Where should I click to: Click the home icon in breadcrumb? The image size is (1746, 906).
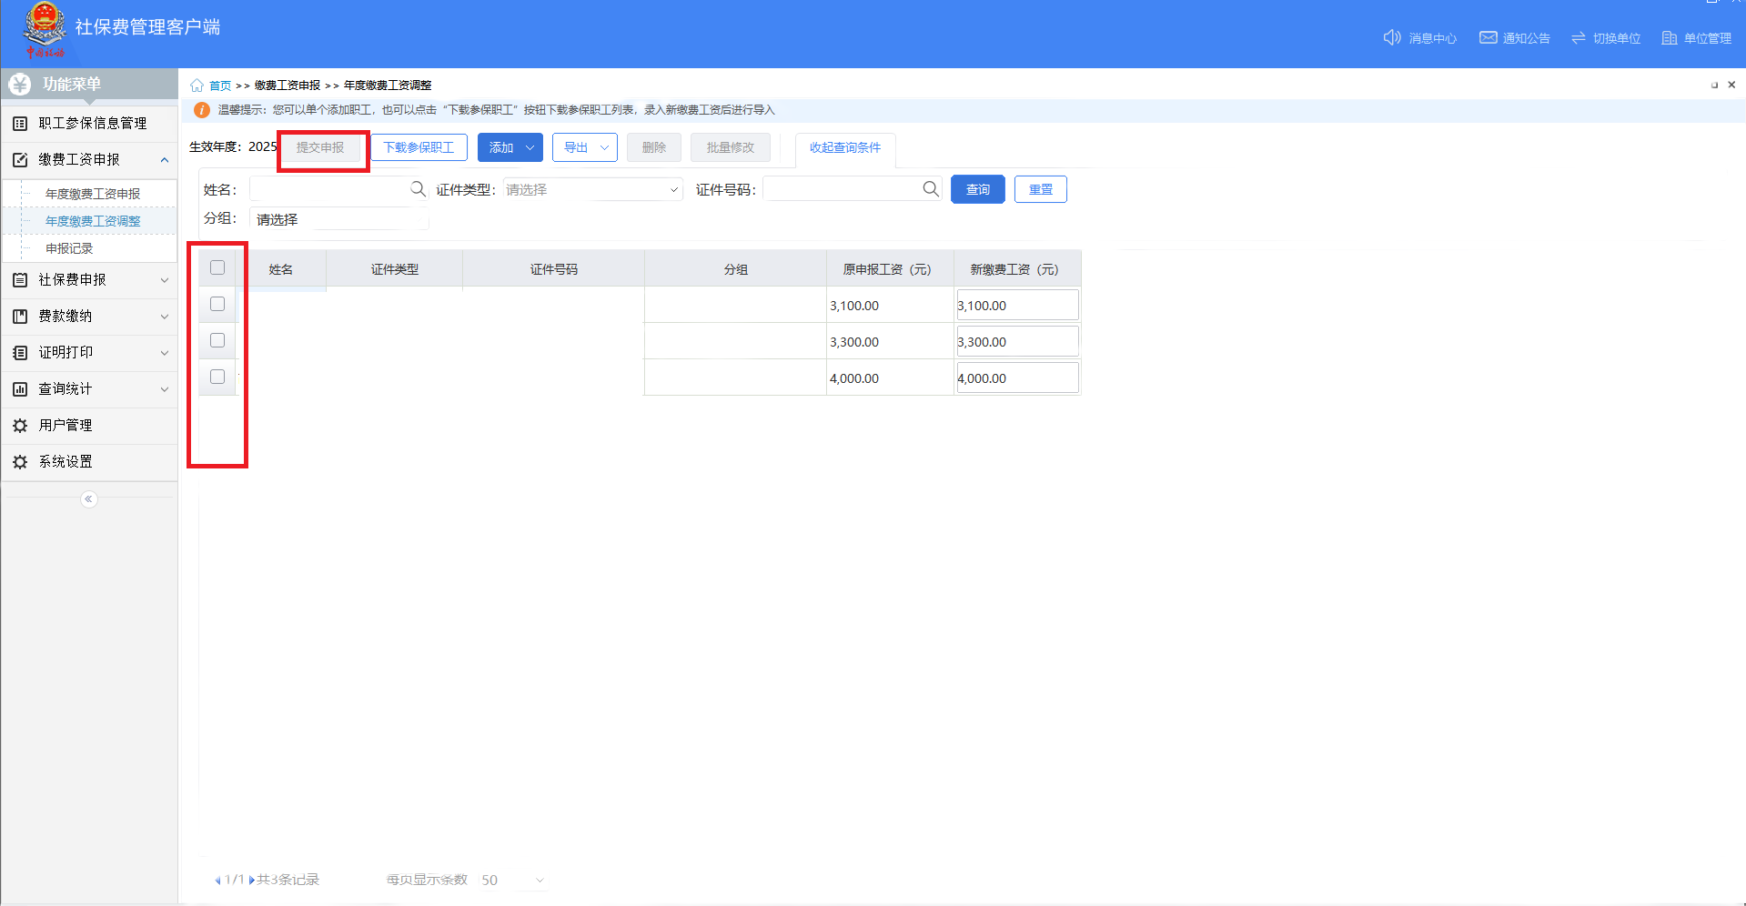pyautogui.click(x=197, y=86)
